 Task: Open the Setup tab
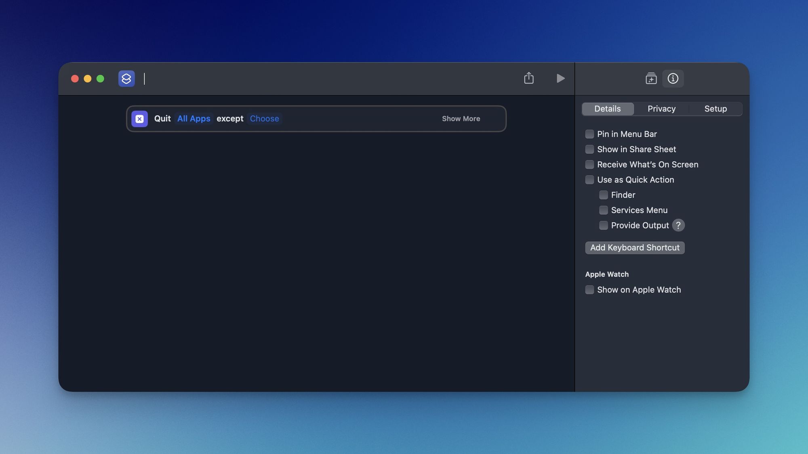(x=715, y=109)
